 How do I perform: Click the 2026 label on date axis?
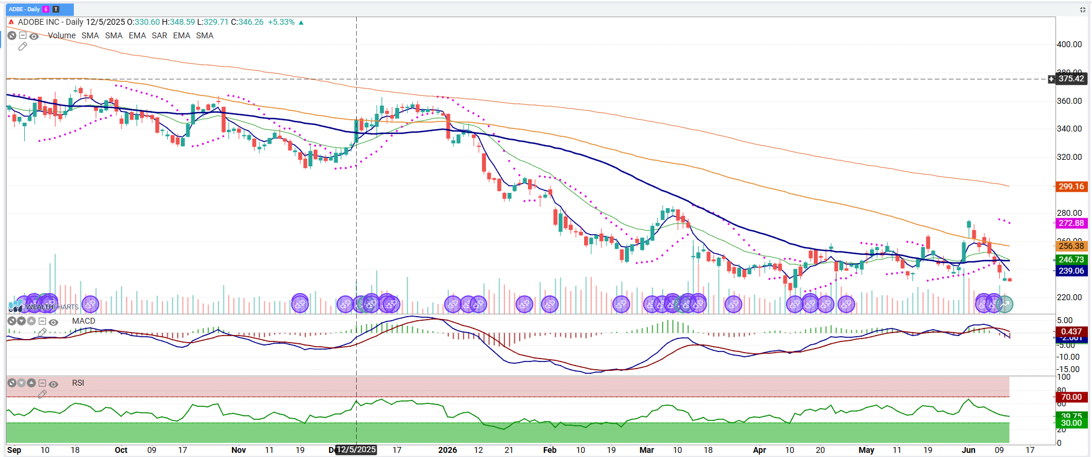(x=448, y=450)
